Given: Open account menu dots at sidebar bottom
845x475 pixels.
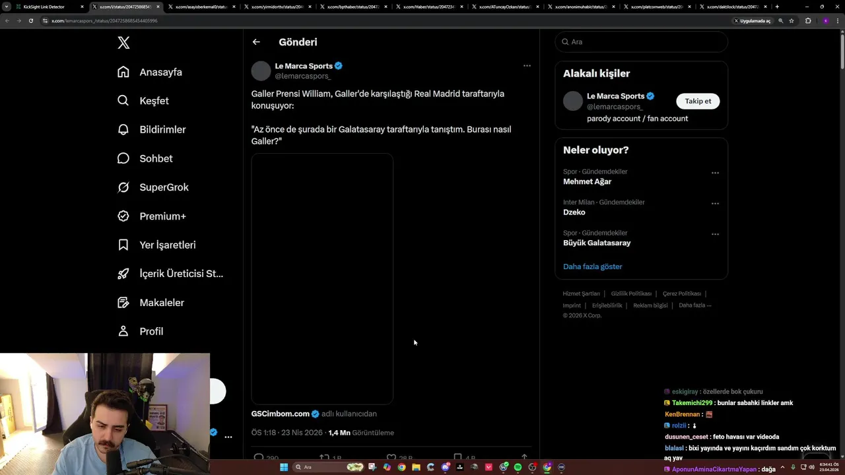Looking at the screenshot, I should pyautogui.click(x=228, y=437).
